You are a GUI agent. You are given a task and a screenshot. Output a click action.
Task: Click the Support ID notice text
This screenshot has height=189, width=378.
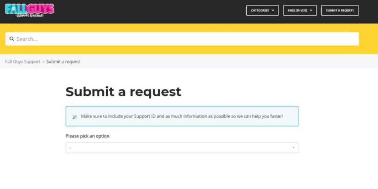tap(182, 116)
